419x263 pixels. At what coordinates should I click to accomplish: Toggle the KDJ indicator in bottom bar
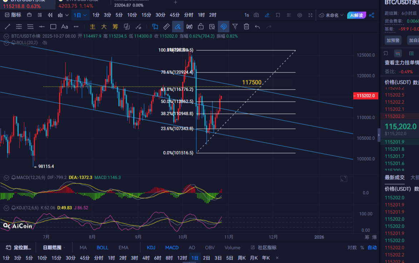point(151,247)
